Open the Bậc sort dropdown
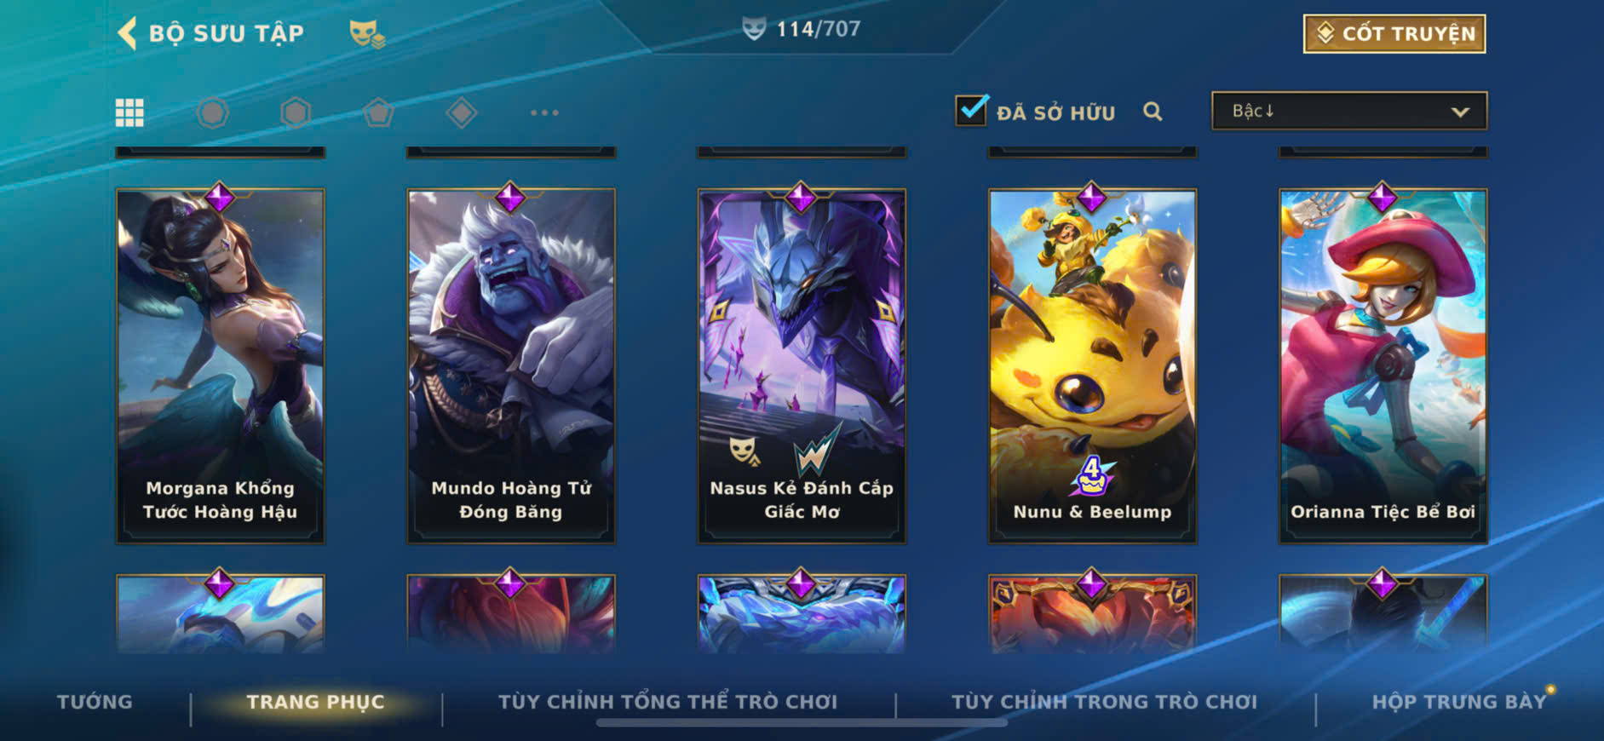 [1349, 111]
